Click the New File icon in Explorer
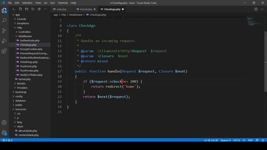Viewport: 267px width, 150px height. (x=20, y=9)
